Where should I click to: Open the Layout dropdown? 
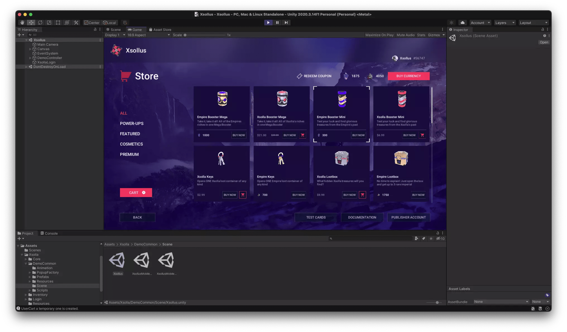[x=534, y=23]
